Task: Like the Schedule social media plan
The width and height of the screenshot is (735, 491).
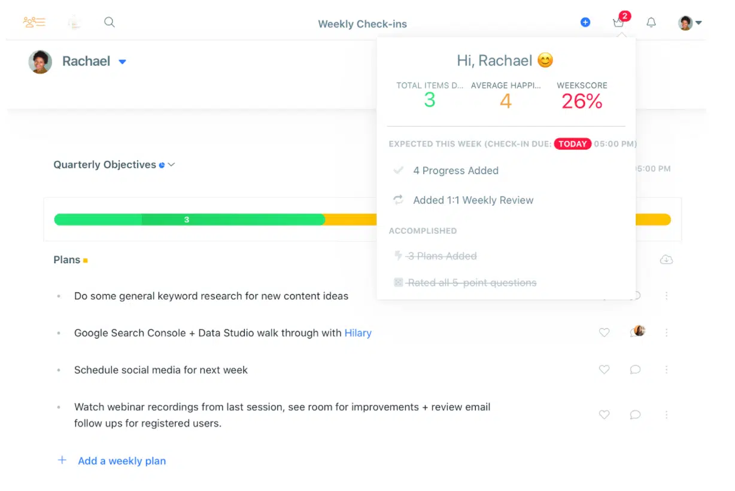Action: point(605,370)
